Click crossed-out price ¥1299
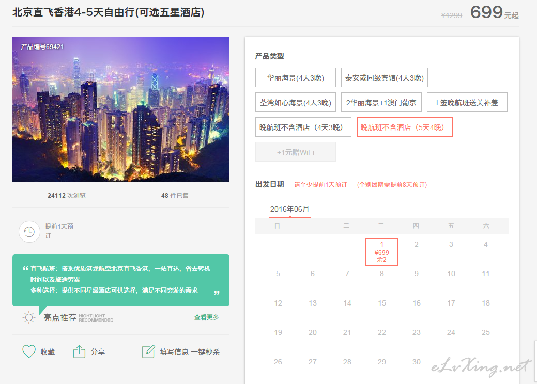This screenshot has width=537, height=384. tap(451, 15)
